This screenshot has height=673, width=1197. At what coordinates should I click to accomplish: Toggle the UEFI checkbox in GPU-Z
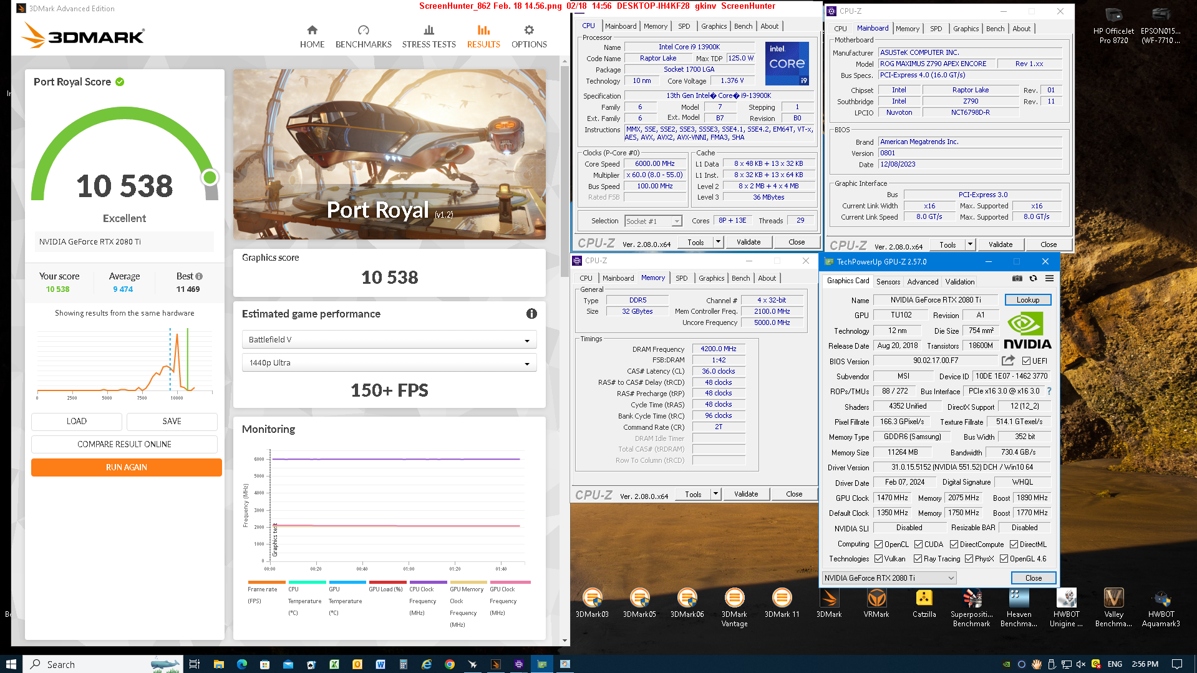(x=1026, y=361)
